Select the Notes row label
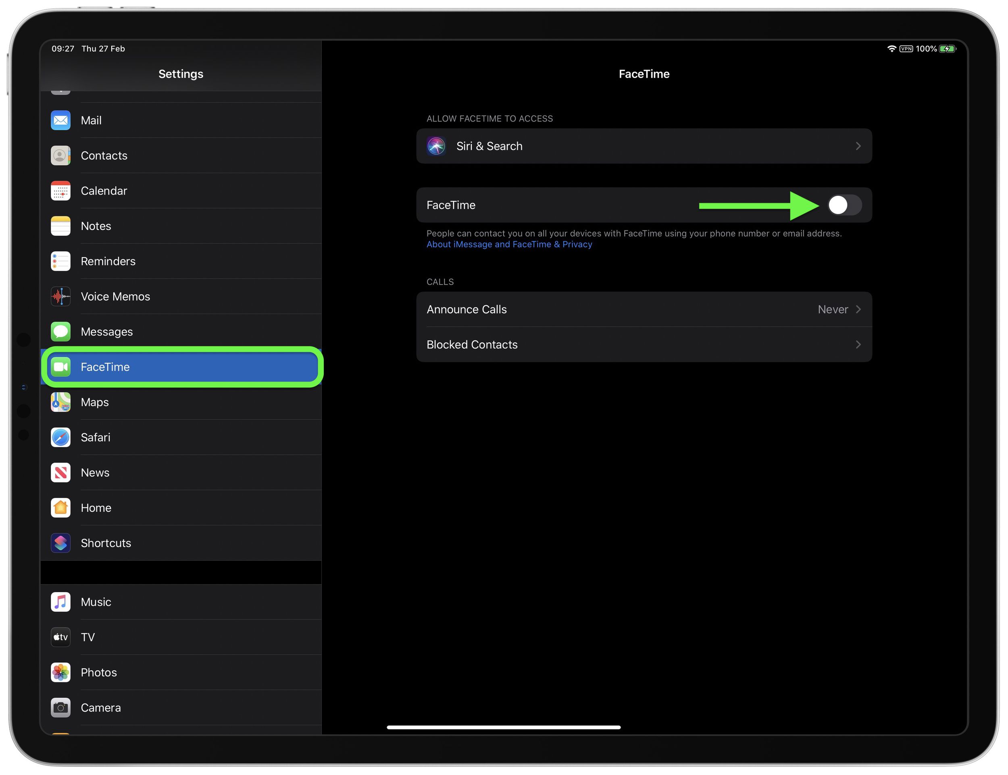Image resolution: width=1008 pixels, height=775 pixels. (x=96, y=226)
